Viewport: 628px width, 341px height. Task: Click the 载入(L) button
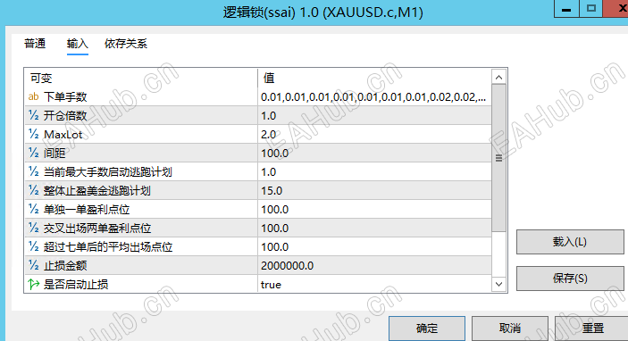(x=570, y=242)
